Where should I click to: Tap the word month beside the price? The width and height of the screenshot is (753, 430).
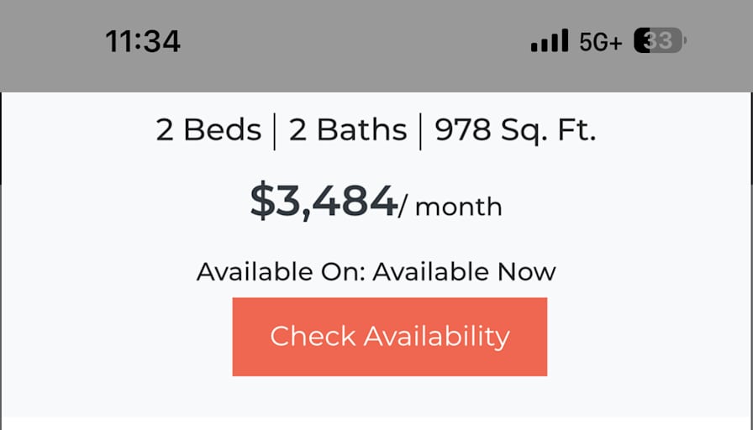point(459,207)
